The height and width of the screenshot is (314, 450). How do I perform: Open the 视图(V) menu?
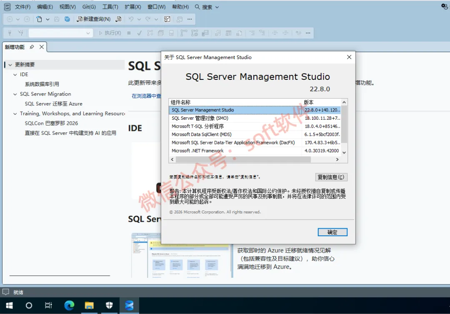click(67, 7)
